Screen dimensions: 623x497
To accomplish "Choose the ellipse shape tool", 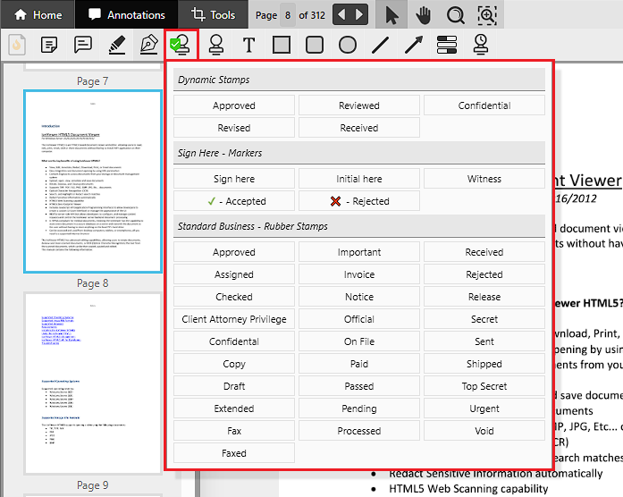I will pos(348,45).
